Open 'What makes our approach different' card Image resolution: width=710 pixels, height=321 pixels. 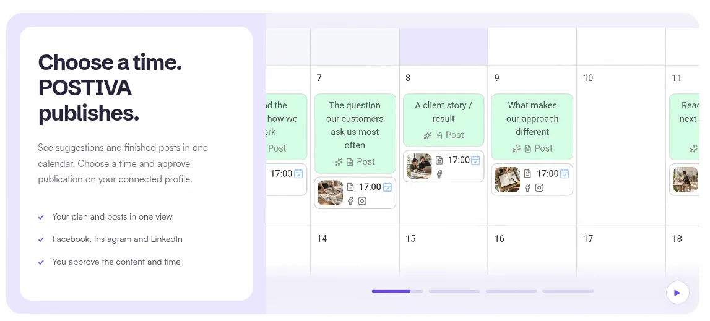coord(532,127)
